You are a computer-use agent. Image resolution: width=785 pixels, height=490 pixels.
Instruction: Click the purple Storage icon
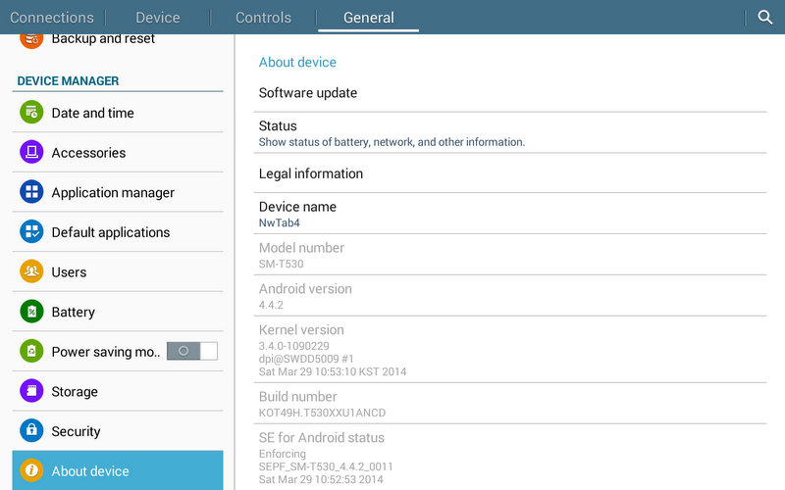[x=31, y=391]
